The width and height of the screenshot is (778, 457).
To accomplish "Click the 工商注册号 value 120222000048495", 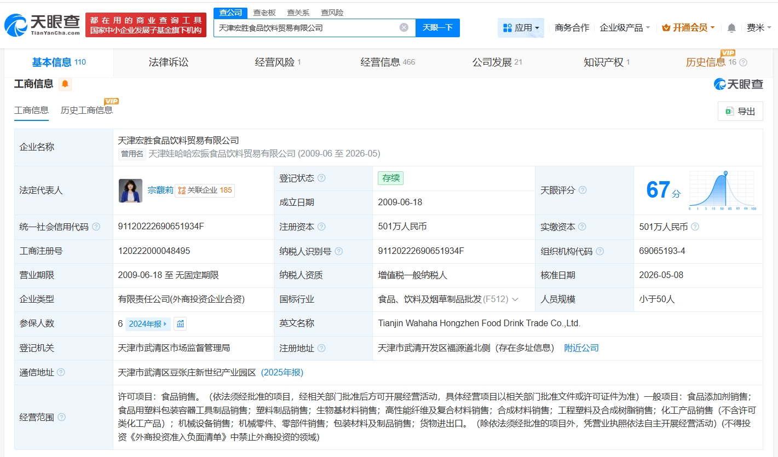I will (x=154, y=251).
